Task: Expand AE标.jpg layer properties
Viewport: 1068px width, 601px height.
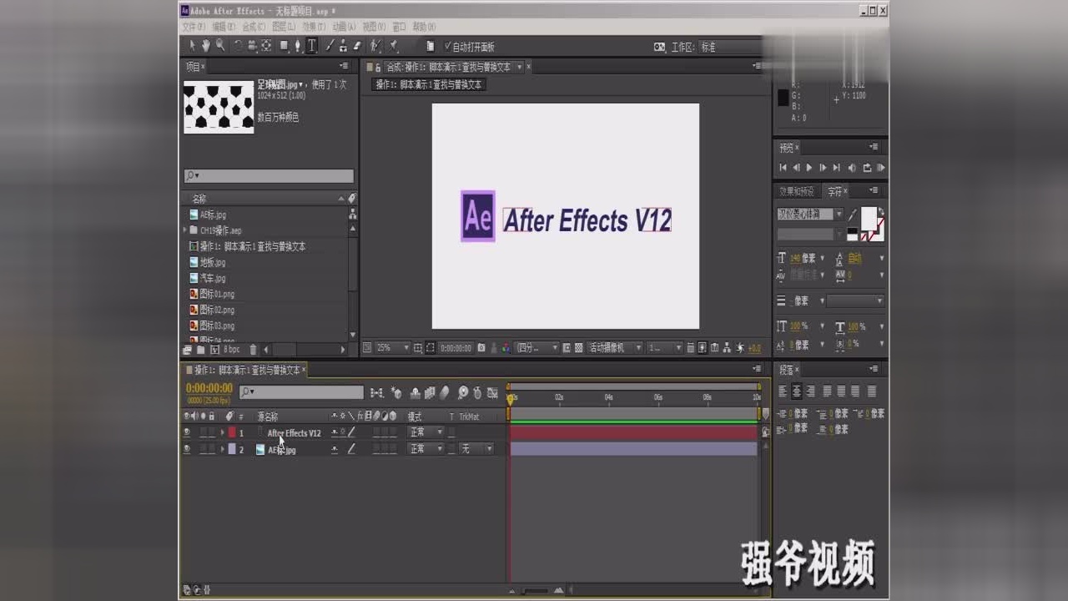Action: pos(223,449)
